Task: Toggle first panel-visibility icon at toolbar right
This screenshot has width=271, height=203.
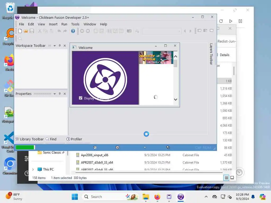Action: (x=199, y=31)
